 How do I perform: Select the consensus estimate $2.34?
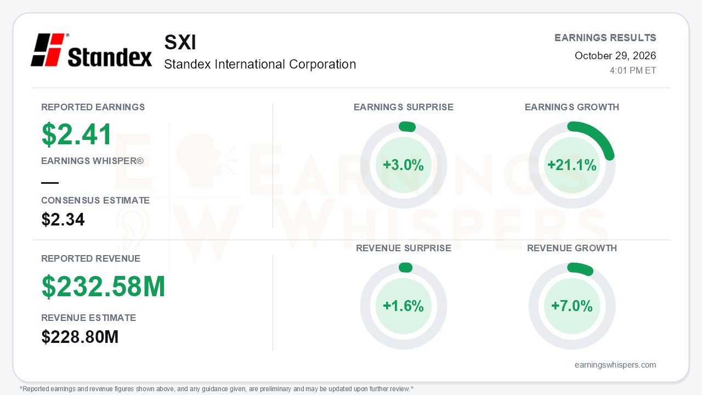63,219
